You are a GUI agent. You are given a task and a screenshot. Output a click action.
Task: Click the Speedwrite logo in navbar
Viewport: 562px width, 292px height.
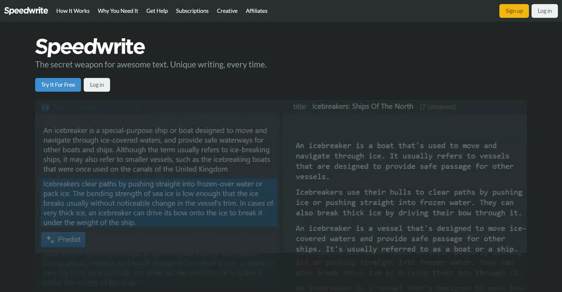tap(26, 11)
